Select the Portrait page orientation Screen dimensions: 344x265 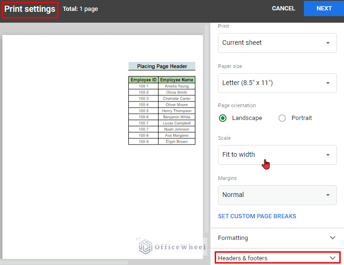tap(282, 118)
